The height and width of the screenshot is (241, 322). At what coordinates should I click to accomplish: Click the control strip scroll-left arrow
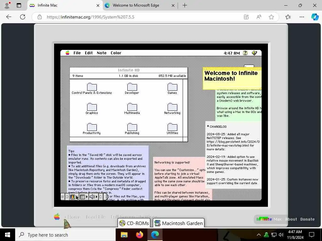(67, 197)
